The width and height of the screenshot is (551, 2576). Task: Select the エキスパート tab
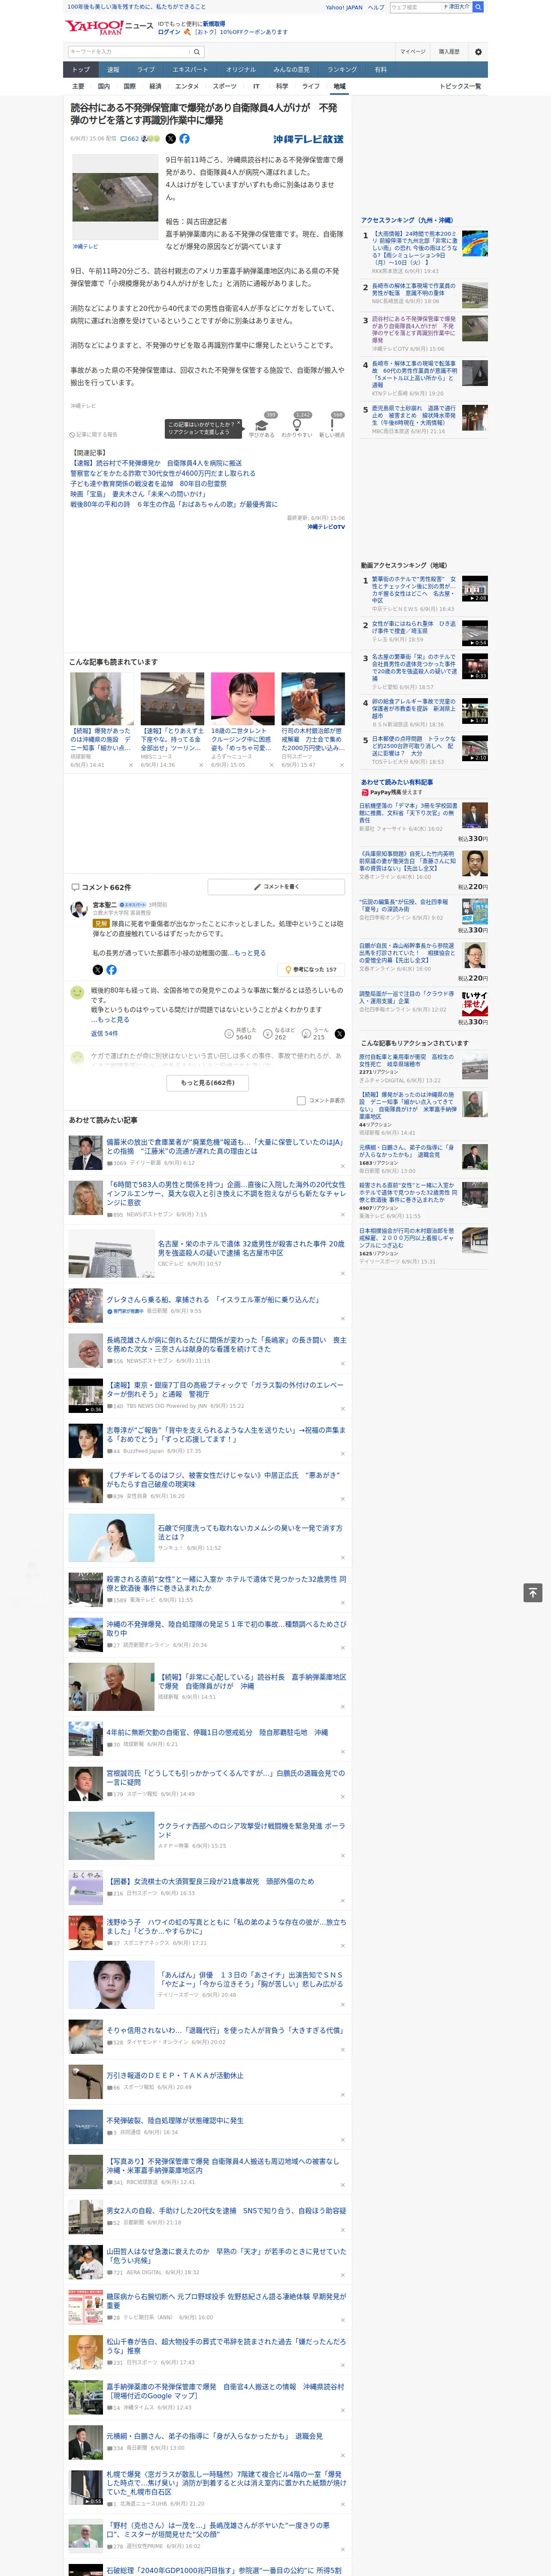(x=190, y=70)
